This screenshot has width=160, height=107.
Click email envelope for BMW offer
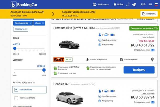pos(152,50)
